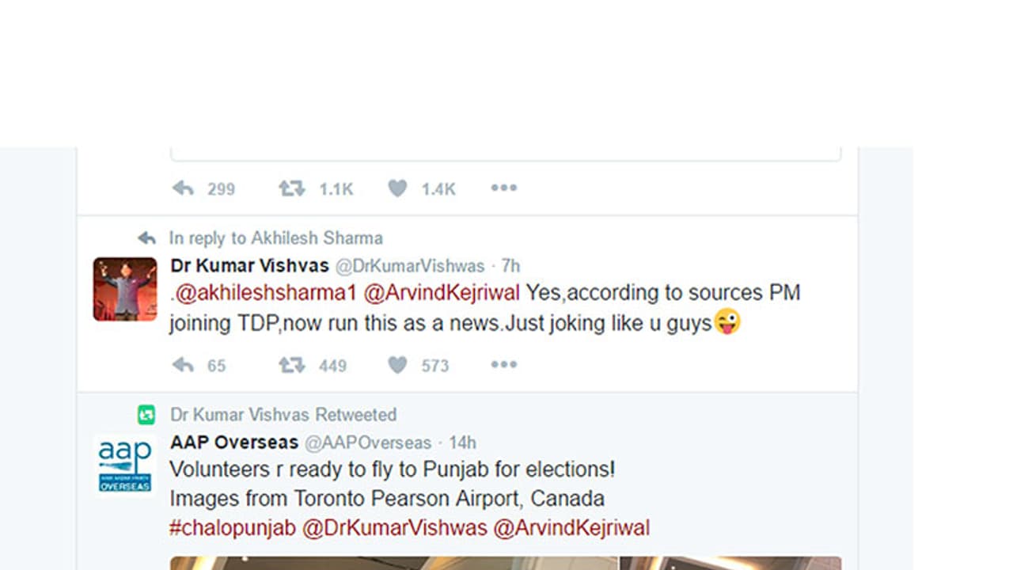Viewport: 1013px width, 570px height.
Task: Open more options on top tweet
Action: coord(503,188)
